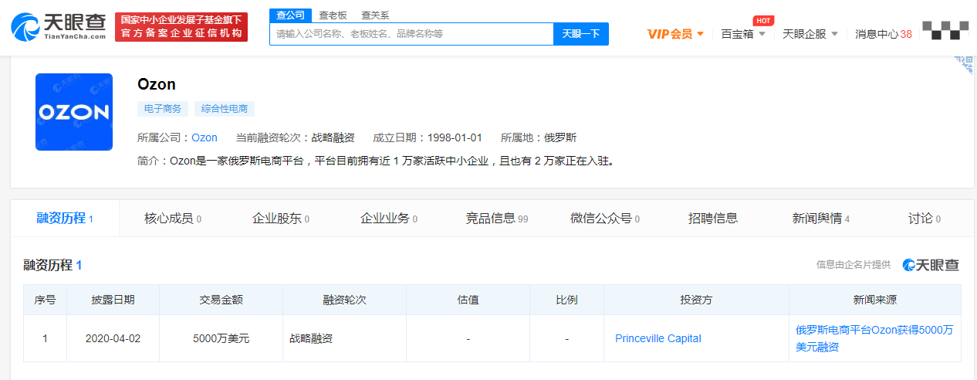Click the 综合性电商 tag
Screen dimensions: 977x380
coord(224,109)
